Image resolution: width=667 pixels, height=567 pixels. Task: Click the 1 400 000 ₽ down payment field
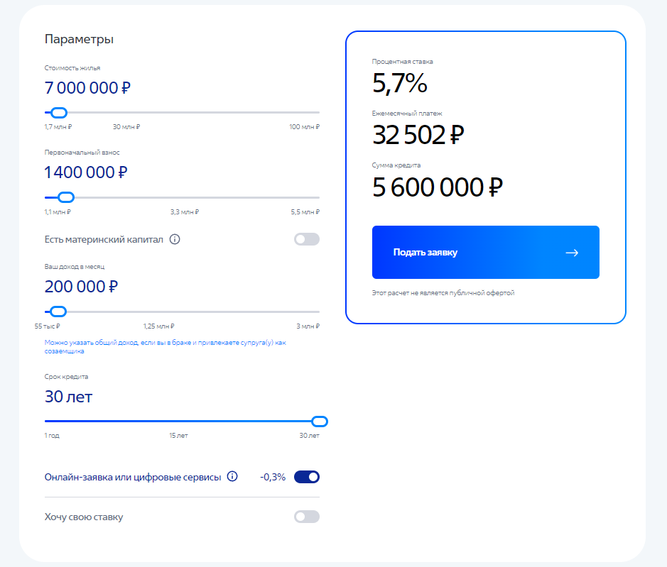pyautogui.click(x=86, y=172)
